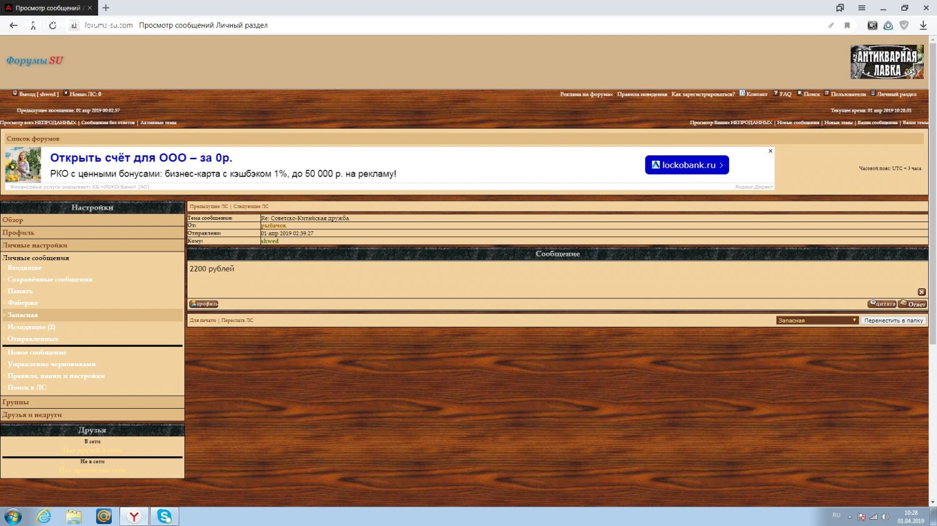Reload the page with the refresh icon
This screenshot has width=937, height=526.
tap(52, 26)
